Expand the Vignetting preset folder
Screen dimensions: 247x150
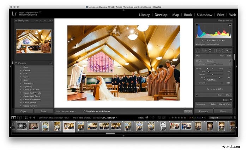pos(21,86)
